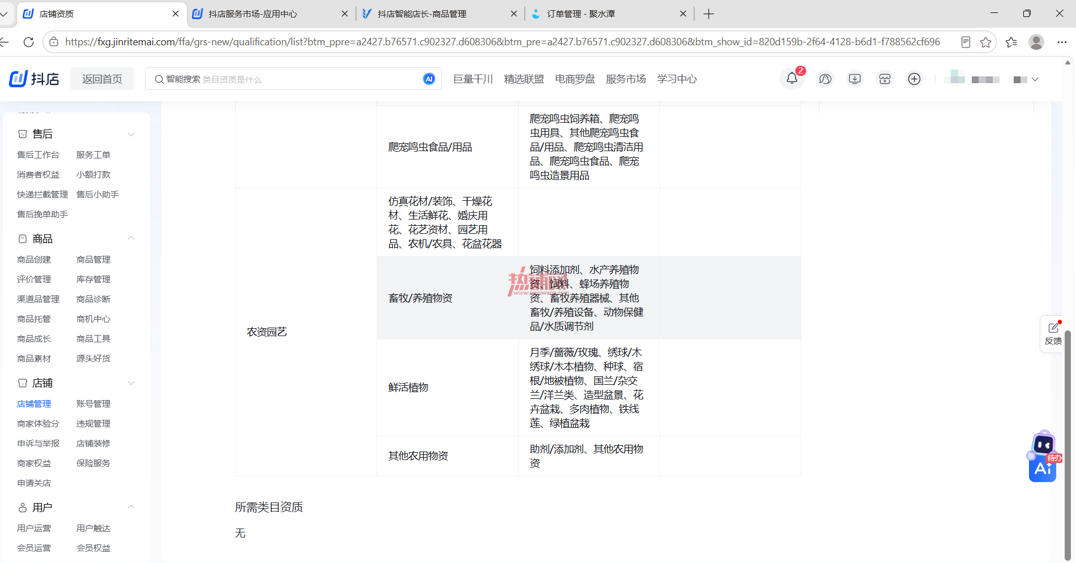1076x563 pixels.
Task: Click the store shop icon in header
Action: coord(885,79)
